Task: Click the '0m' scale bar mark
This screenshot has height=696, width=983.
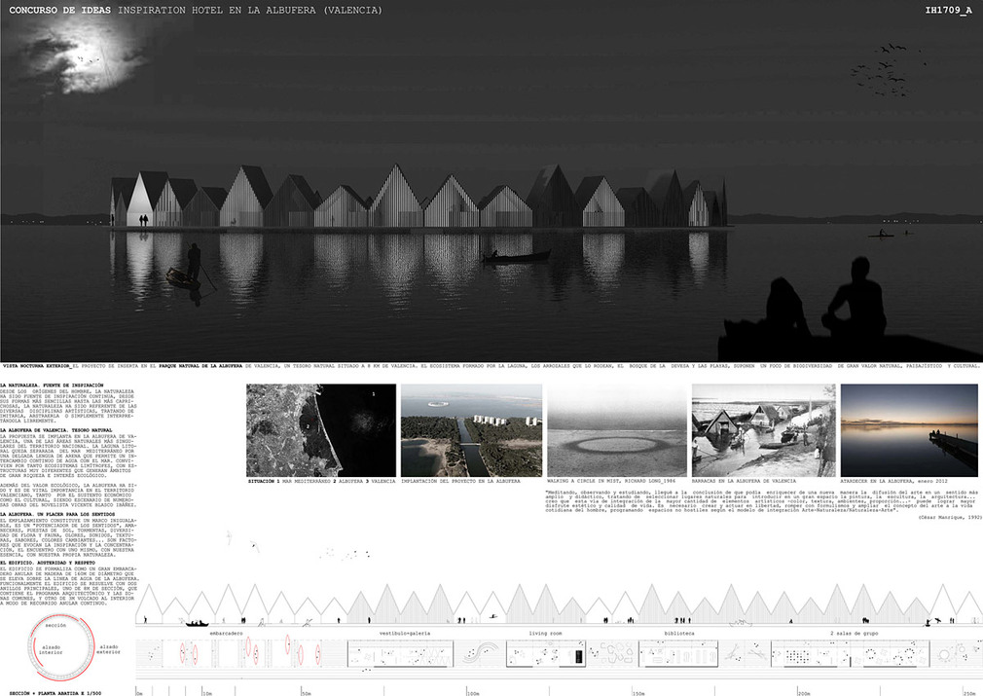Action: point(140,693)
